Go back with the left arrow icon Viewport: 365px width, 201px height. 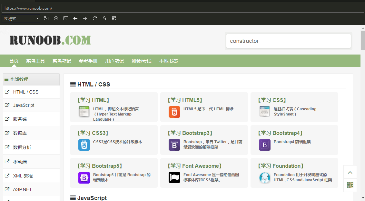pyautogui.click(x=75, y=18)
